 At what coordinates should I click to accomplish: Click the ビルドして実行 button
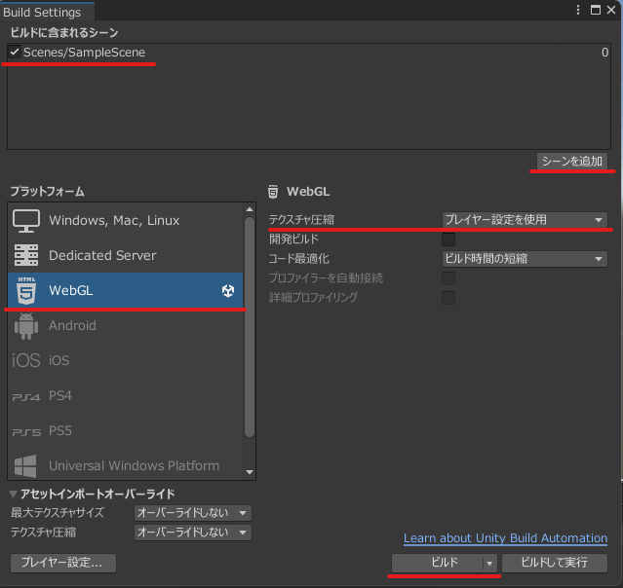pyautogui.click(x=554, y=563)
